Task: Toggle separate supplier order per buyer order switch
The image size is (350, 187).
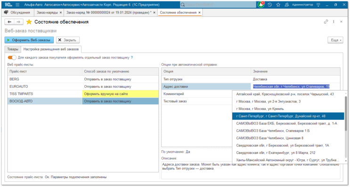Action: click(12, 57)
